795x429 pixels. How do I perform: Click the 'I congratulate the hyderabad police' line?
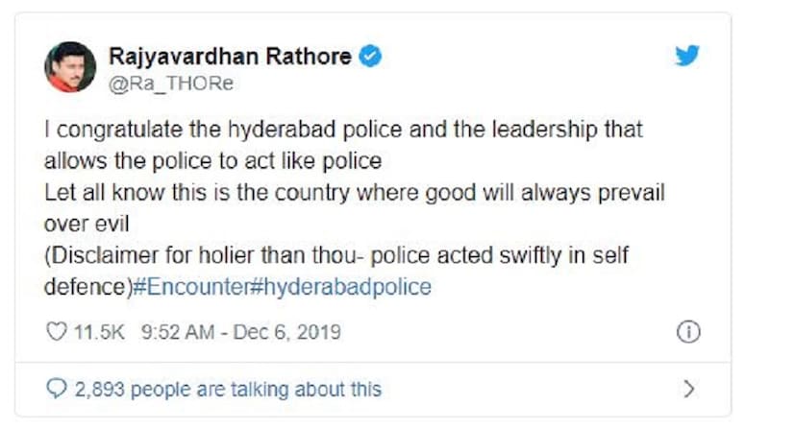coord(343,128)
